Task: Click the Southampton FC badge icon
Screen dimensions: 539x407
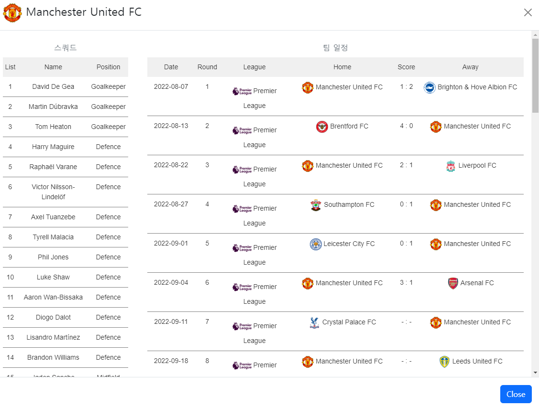Action: coord(316,204)
